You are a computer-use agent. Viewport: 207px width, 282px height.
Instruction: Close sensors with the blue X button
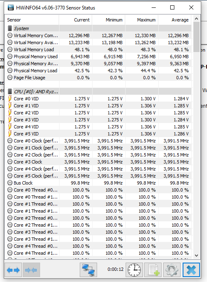click(191, 270)
